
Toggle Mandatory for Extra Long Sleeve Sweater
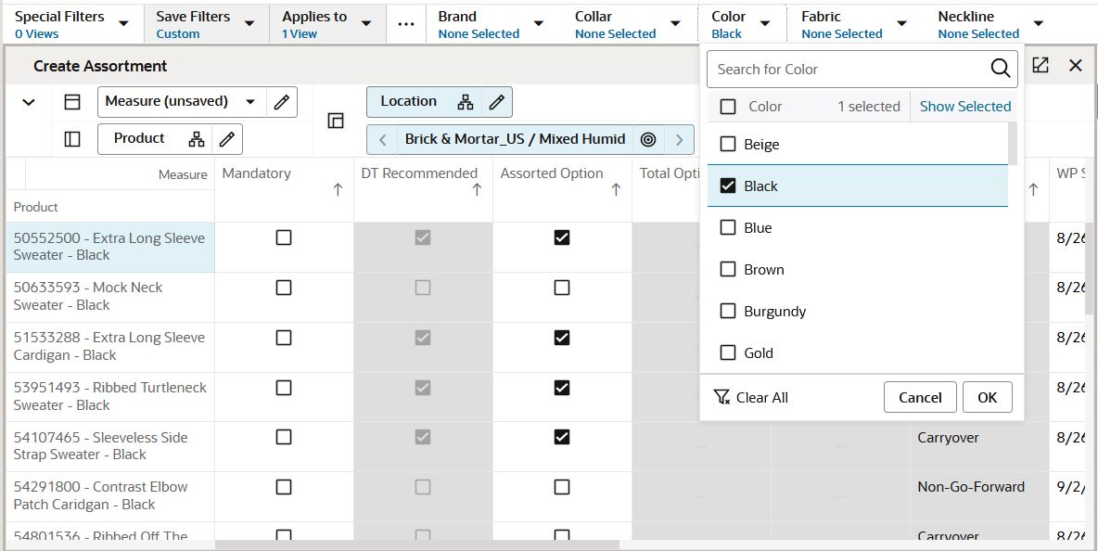click(284, 237)
